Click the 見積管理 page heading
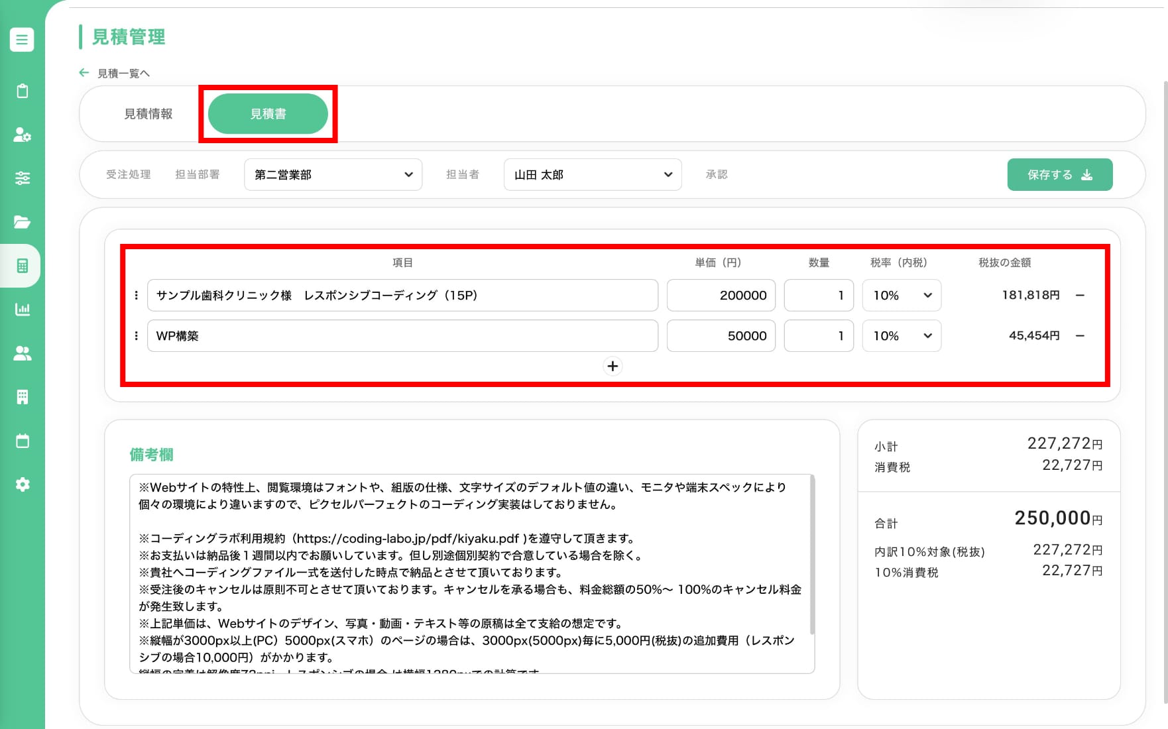The width and height of the screenshot is (1168, 729). (x=129, y=37)
